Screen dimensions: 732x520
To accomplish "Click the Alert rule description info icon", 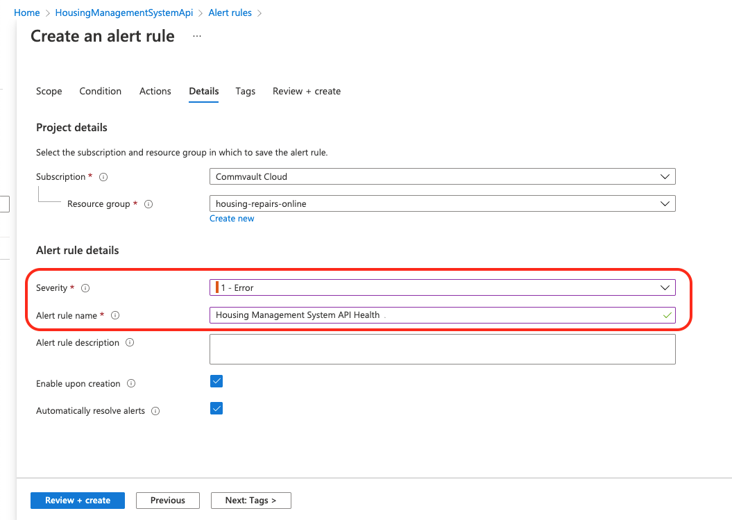I will [130, 342].
